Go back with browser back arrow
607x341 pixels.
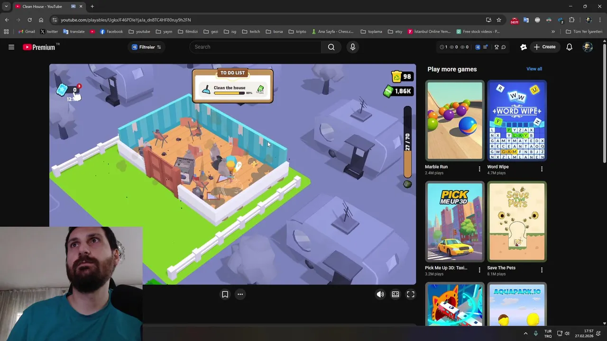point(7,20)
